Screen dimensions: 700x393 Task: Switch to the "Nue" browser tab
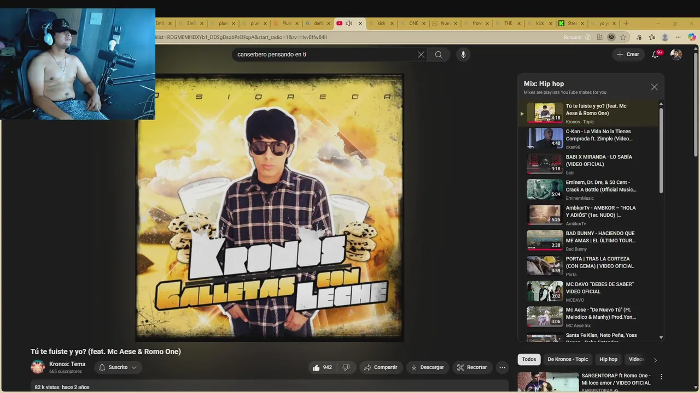(445, 23)
